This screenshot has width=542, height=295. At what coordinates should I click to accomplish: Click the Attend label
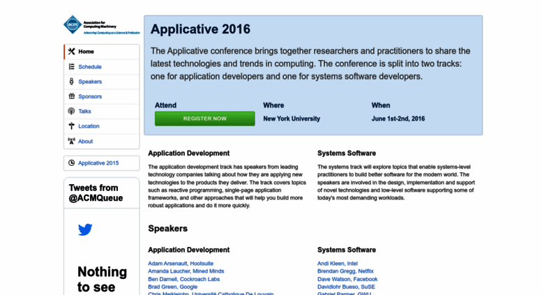click(165, 105)
